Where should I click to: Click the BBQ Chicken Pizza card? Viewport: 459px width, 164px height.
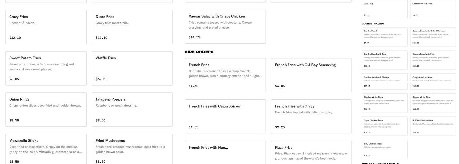point(384,150)
